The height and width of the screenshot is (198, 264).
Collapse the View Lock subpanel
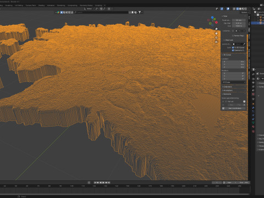pos(229,40)
